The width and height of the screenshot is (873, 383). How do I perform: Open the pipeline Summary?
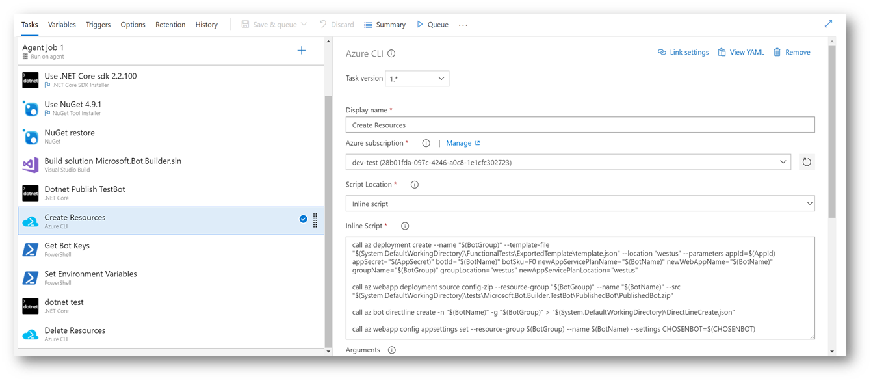(x=385, y=25)
